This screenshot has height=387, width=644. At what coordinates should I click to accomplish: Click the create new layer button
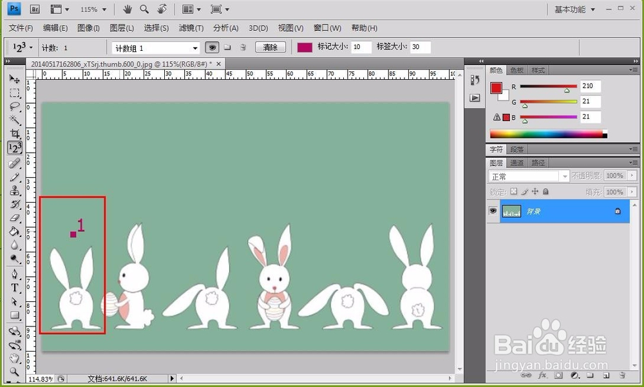[606, 375]
